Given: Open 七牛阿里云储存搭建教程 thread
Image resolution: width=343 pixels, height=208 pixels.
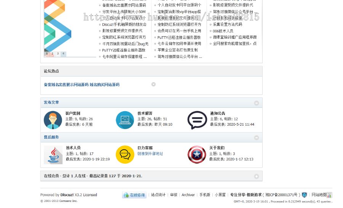Looking at the screenshot, I should coord(125,57).
